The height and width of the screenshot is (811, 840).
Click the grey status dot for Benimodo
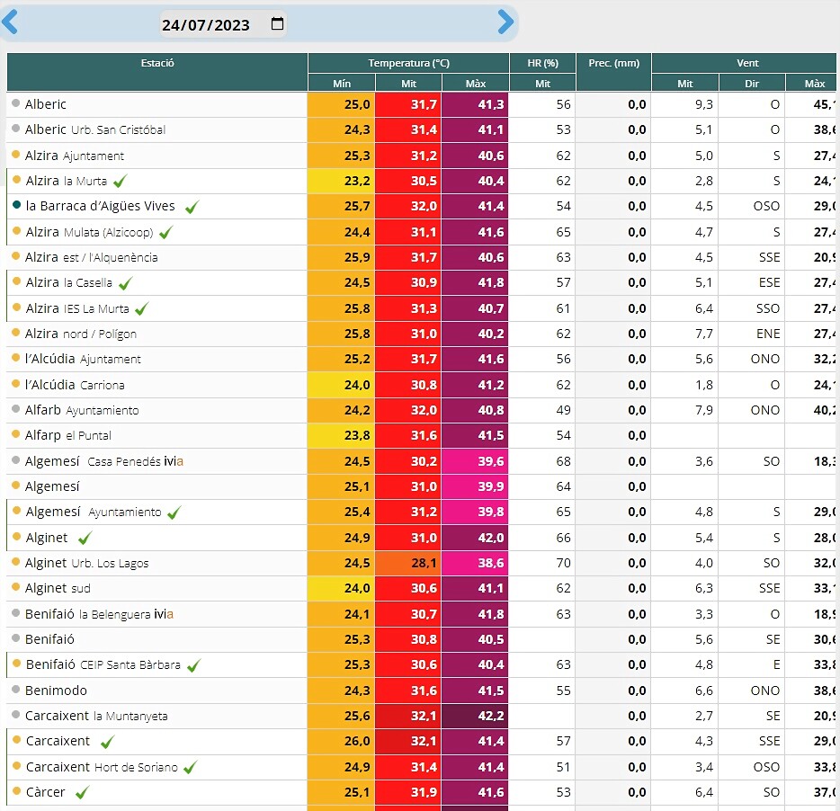click(x=15, y=690)
